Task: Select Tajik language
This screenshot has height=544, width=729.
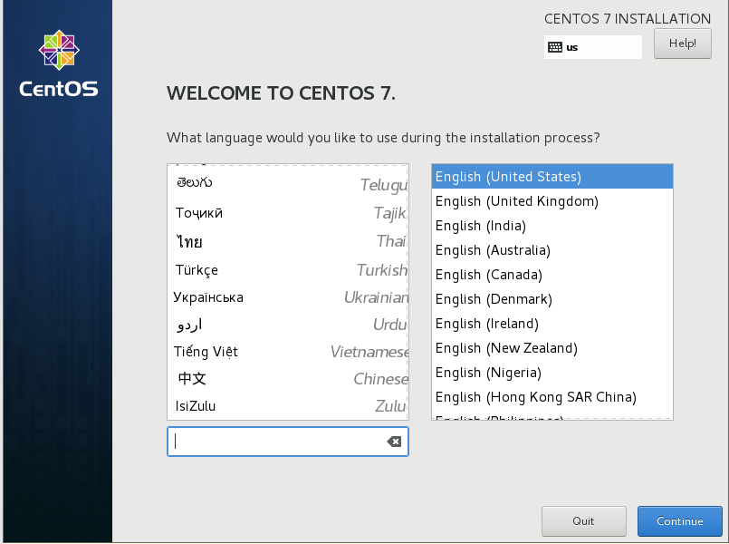Action: pos(288,213)
